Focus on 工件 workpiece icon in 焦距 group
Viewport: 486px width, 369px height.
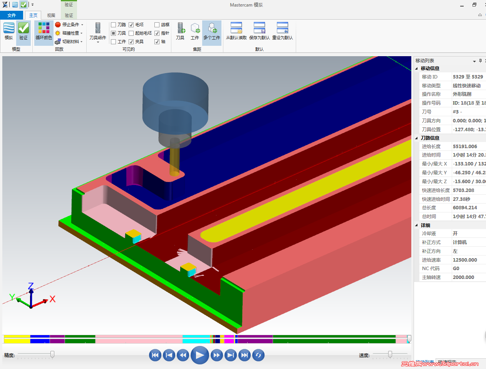195,28
